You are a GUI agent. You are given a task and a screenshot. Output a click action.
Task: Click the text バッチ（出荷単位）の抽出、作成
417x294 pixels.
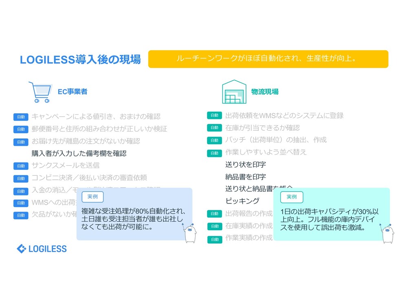276,140
